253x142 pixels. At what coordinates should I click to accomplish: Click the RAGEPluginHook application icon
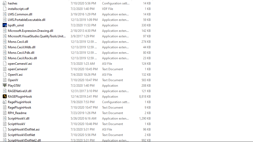tap(4, 96)
